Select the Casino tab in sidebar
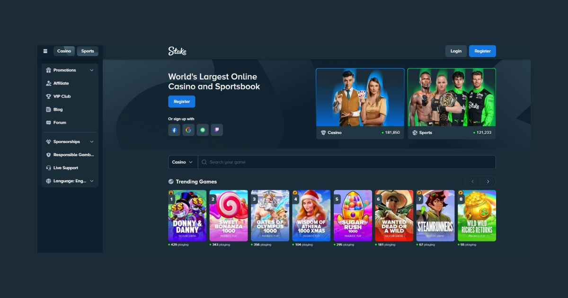Screen dimensions: 568x298 pyautogui.click(x=64, y=51)
